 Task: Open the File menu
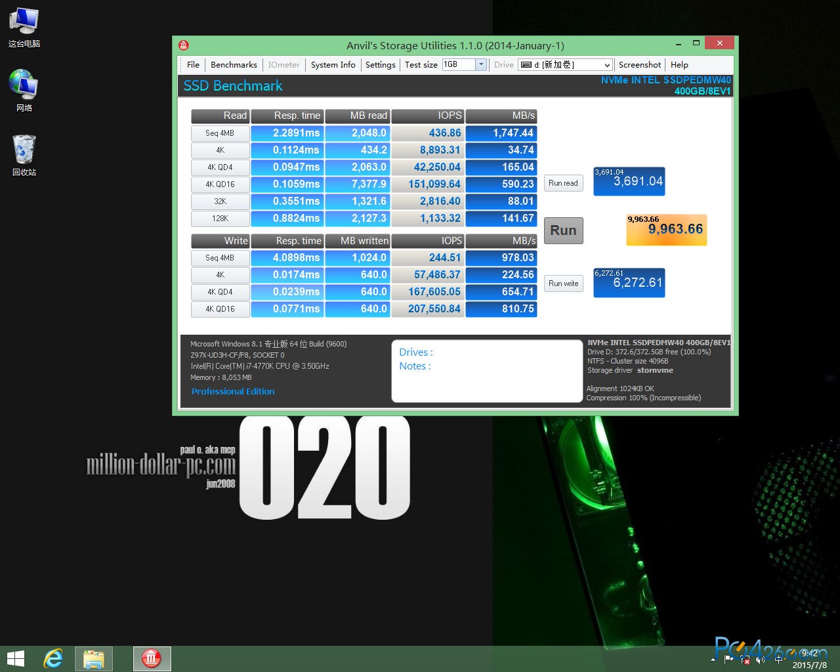tap(193, 65)
